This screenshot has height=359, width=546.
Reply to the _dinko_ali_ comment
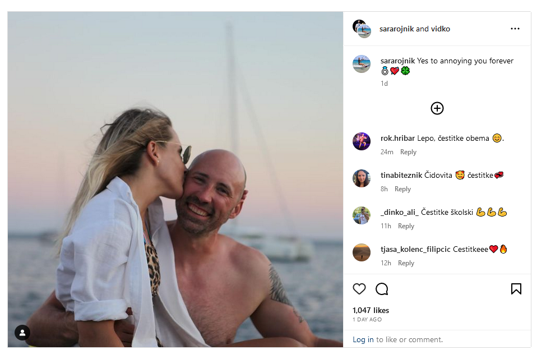tap(406, 226)
